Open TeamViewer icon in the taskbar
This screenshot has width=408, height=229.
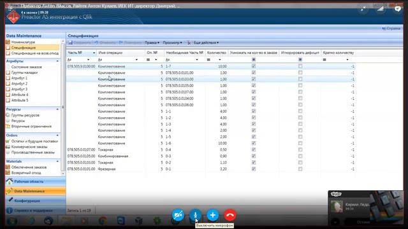[120, 221]
